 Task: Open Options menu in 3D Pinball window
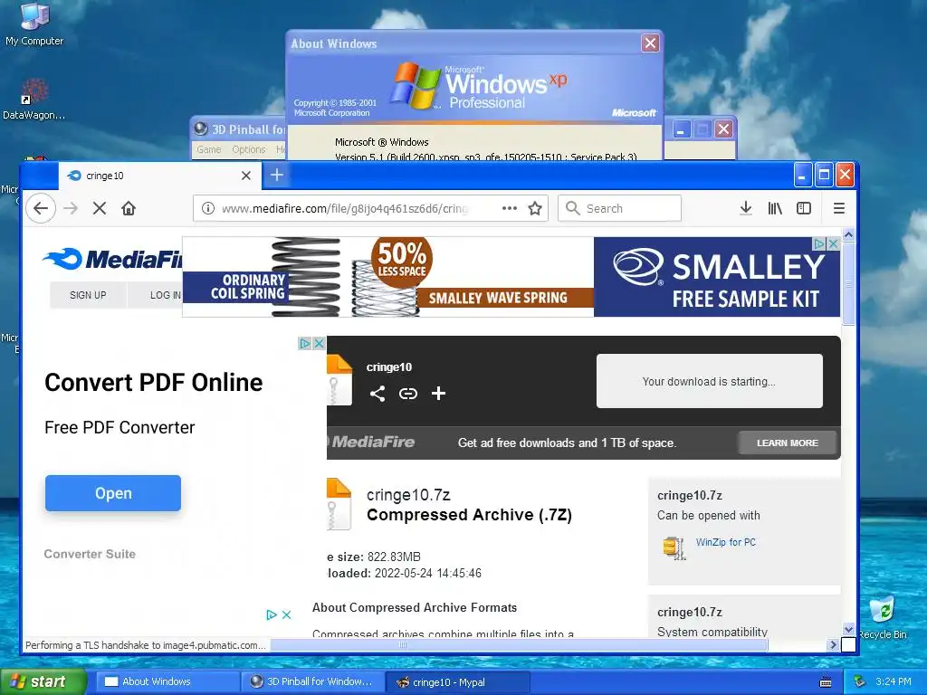tap(248, 149)
